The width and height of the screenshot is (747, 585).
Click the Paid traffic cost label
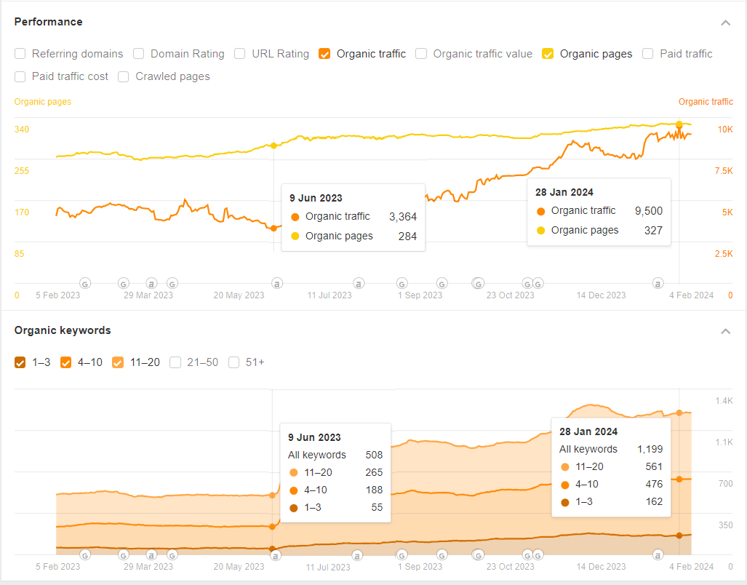click(x=70, y=76)
